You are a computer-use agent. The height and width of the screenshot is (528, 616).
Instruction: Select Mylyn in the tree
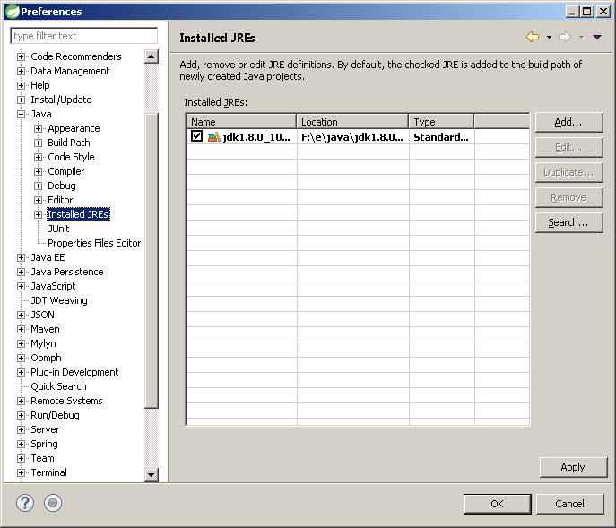tap(43, 343)
